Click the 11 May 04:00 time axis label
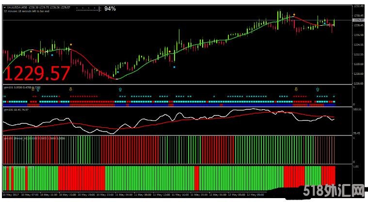 pos(124,195)
